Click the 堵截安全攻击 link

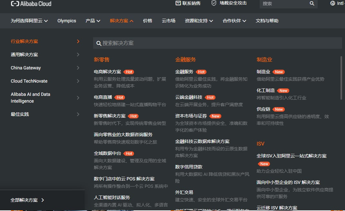(x=233, y=3)
